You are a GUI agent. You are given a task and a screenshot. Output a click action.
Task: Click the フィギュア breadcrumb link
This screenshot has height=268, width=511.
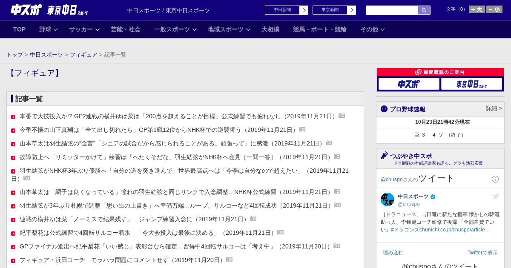83,55
